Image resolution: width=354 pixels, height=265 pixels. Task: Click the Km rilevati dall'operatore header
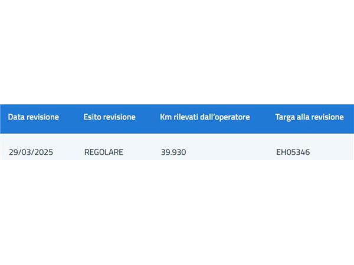205,117
